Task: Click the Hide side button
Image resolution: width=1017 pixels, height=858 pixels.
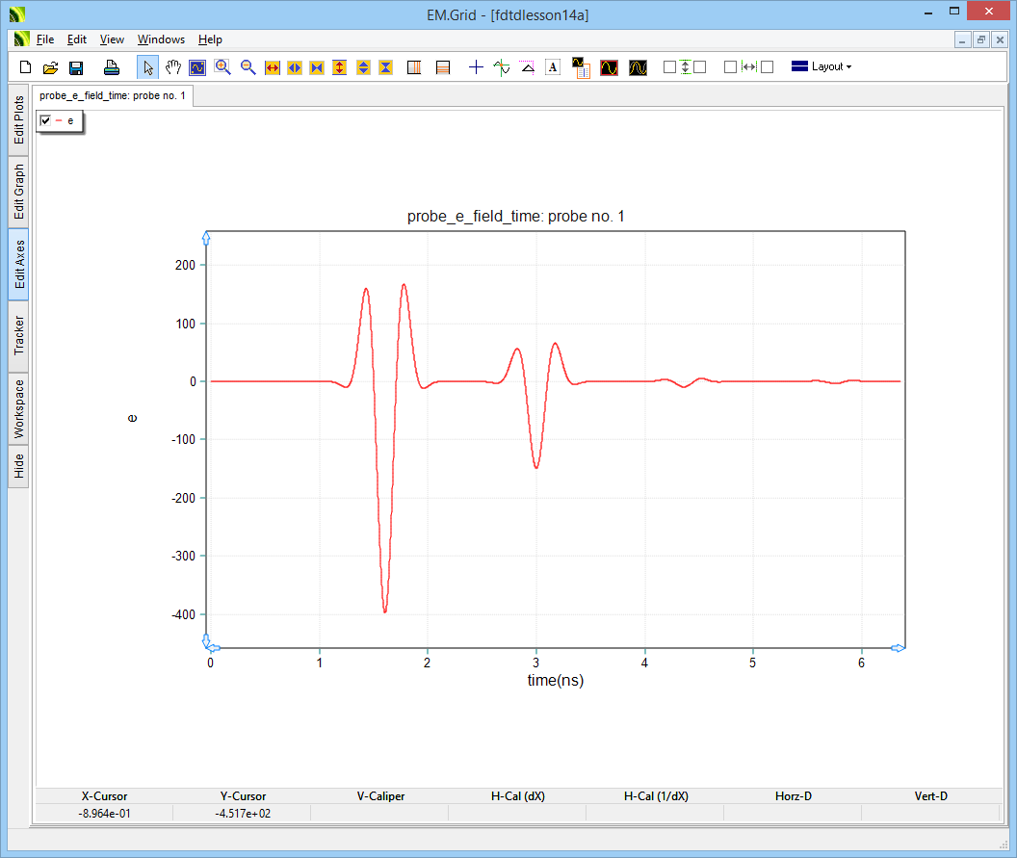Action: tap(19, 467)
